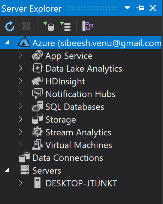Toggle the auto-hide pin icon
The width and height of the screenshot is (163, 204).
point(140,8)
